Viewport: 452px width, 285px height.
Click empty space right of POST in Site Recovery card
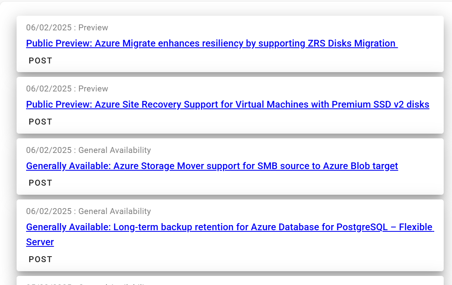237,122
